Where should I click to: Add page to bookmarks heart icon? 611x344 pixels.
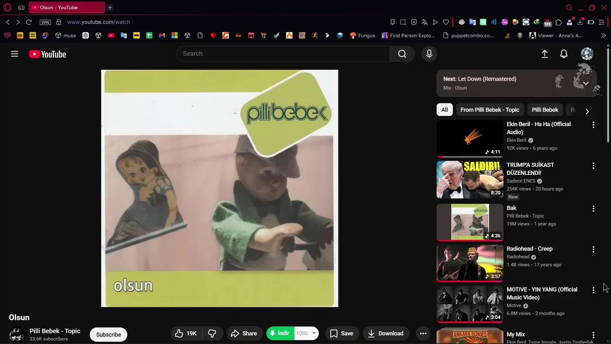click(x=446, y=22)
